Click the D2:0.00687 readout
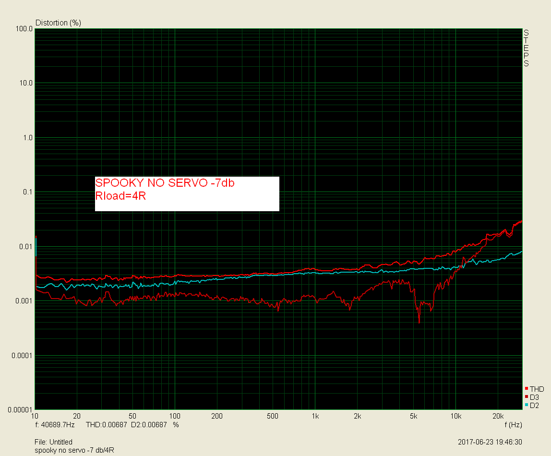 click(149, 425)
